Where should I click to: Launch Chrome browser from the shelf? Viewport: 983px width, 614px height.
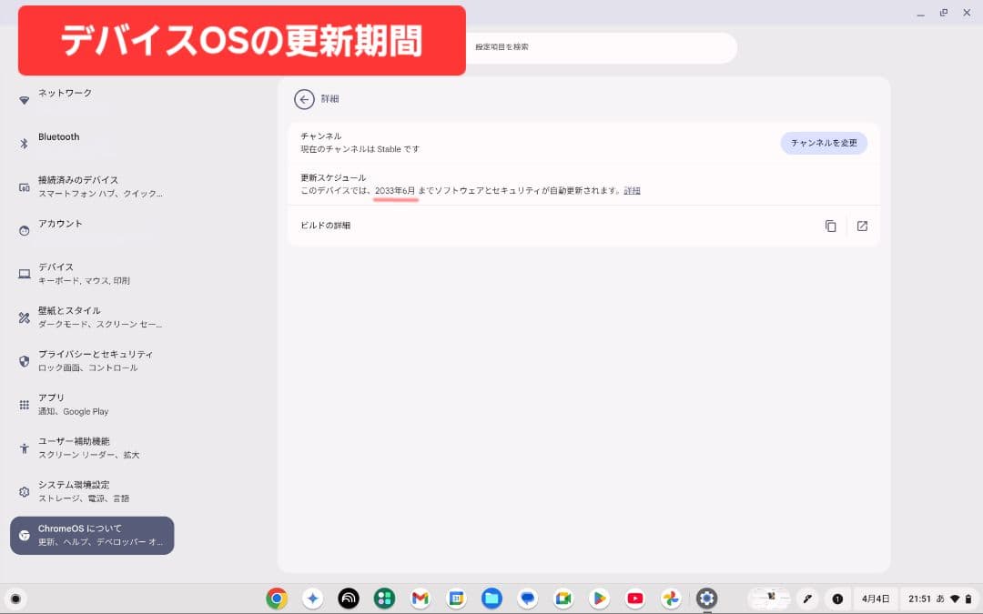pyautogui.click(x=277, y=598)
